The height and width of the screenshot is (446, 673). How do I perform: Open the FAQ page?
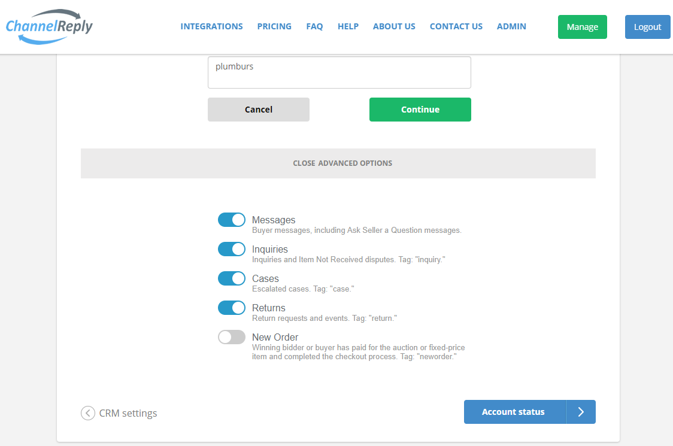(314, 26)
